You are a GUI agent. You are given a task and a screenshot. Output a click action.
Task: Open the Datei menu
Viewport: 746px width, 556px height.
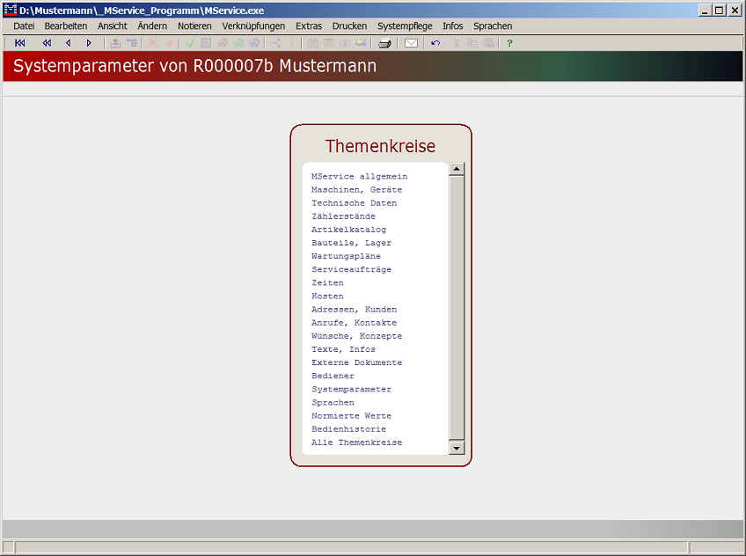pyautogui.click(x=24, y=26)
